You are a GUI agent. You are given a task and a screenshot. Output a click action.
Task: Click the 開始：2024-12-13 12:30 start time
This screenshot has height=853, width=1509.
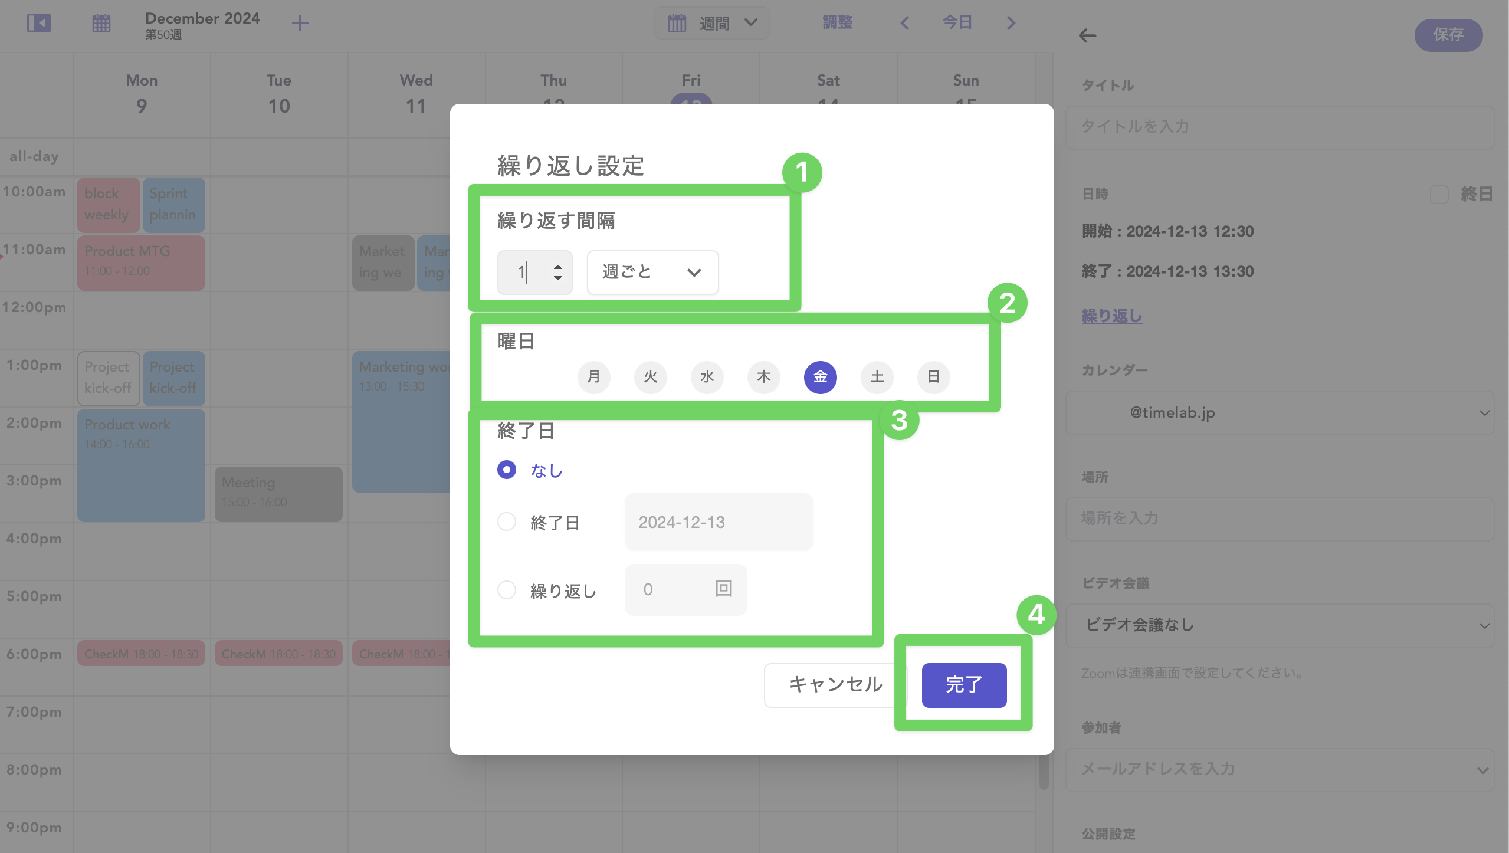point(1167,231)
